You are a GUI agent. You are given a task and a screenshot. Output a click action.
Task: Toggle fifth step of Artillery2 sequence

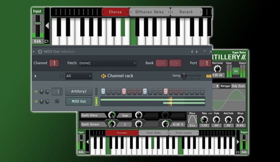(x=124, y=91)
